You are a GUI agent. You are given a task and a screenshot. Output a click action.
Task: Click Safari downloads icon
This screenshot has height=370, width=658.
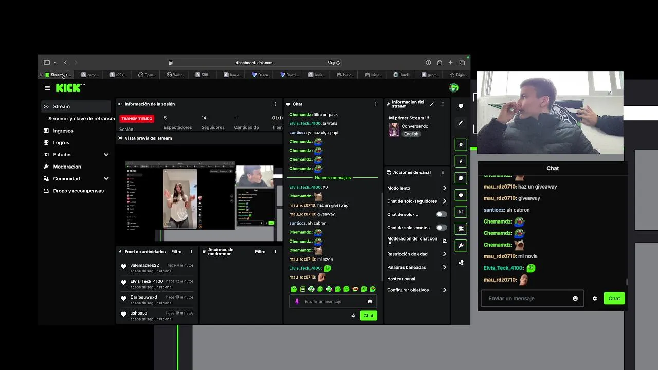[428, 63]
